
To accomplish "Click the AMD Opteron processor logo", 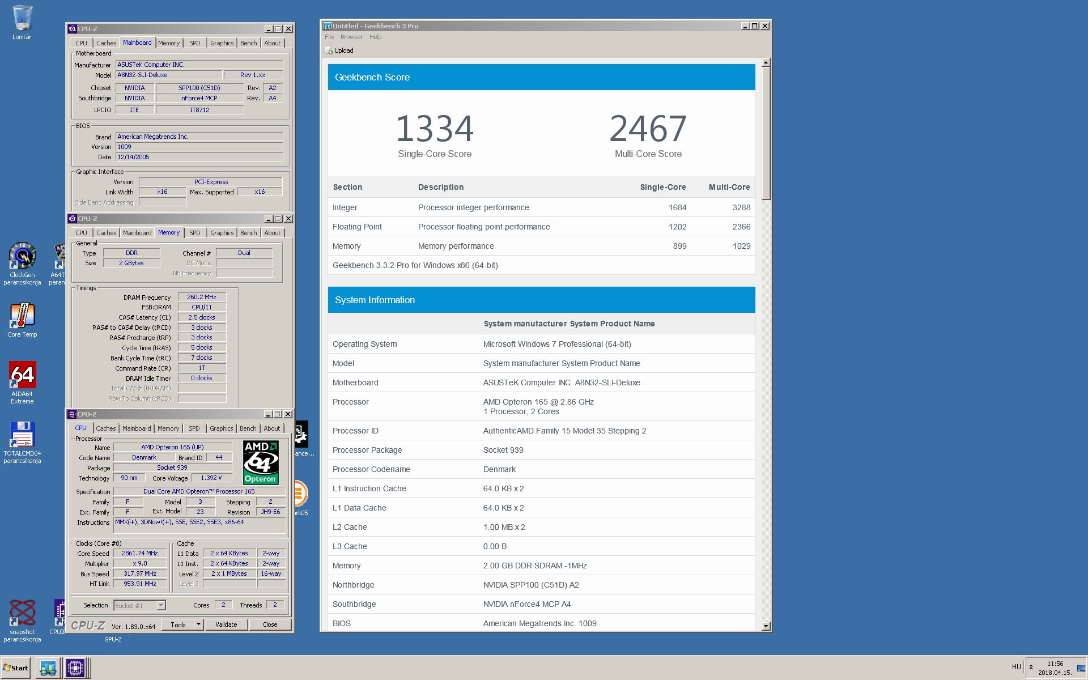I will pyautogui.click(x=261, y=462).
